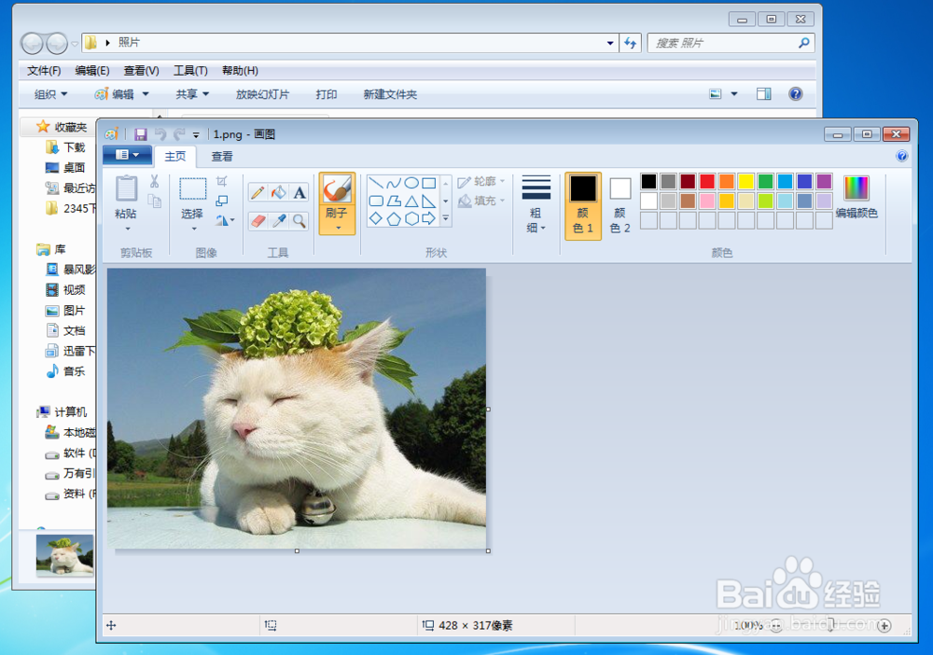This screenshot has width=933, height=655.
Task: Click Print (打印) in Explorer toolbar
Action: coord(326,94)
